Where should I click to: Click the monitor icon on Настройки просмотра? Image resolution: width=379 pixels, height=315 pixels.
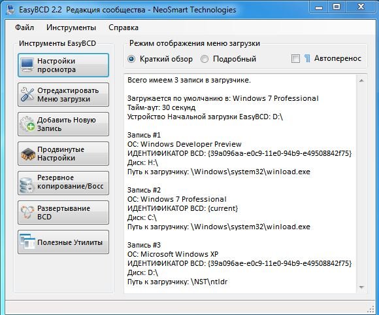27,65
